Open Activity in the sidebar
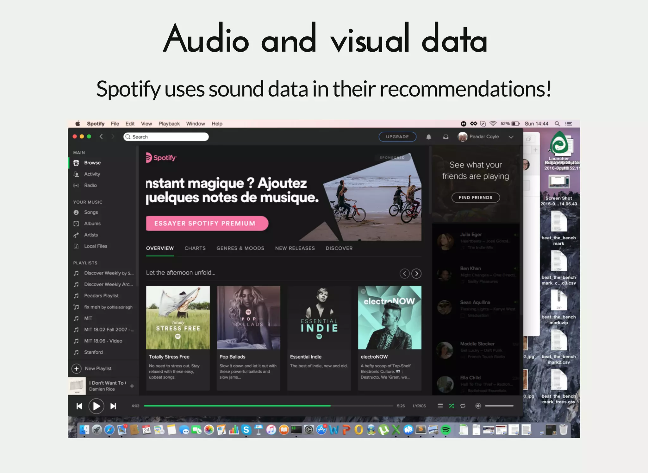Image resolution: width=648 pixels, height=473 pixels. coord(91,174)
